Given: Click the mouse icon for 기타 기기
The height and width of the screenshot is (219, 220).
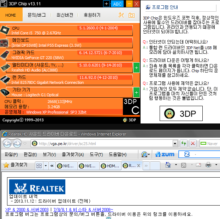Looking at the screenshot, I should tap(5, 92).
